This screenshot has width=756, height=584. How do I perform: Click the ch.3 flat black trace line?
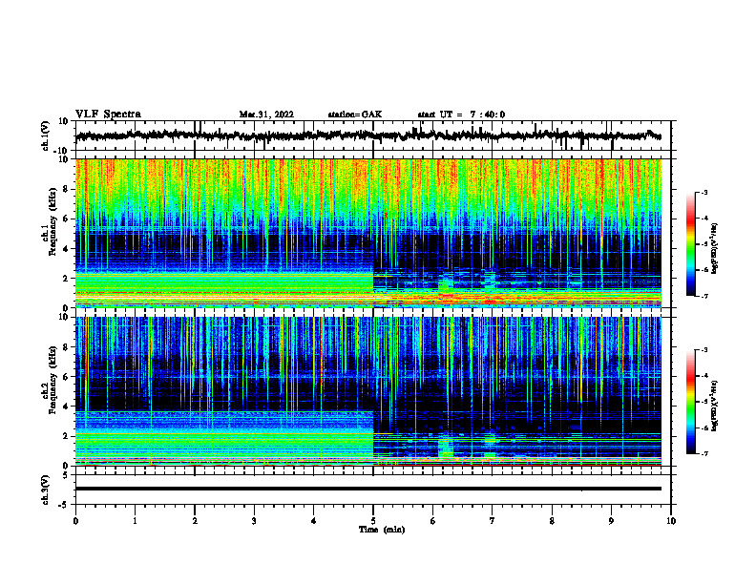pyautogui.click(x=368, y=489)
